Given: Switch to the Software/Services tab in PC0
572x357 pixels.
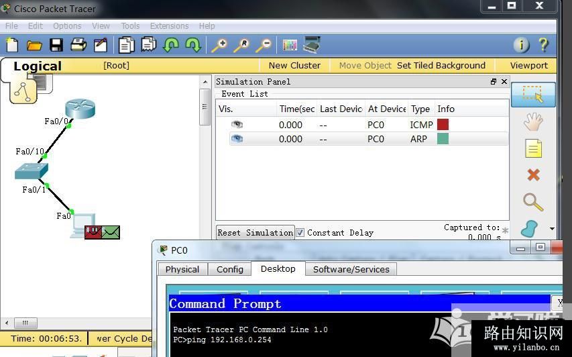Looking at the screenshot, I should coord(351,269).
